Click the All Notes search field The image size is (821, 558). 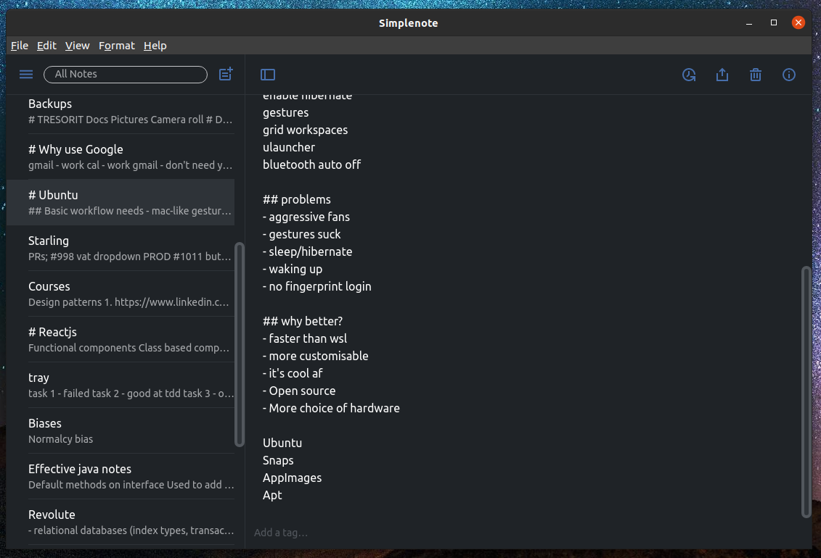[126, 74]
